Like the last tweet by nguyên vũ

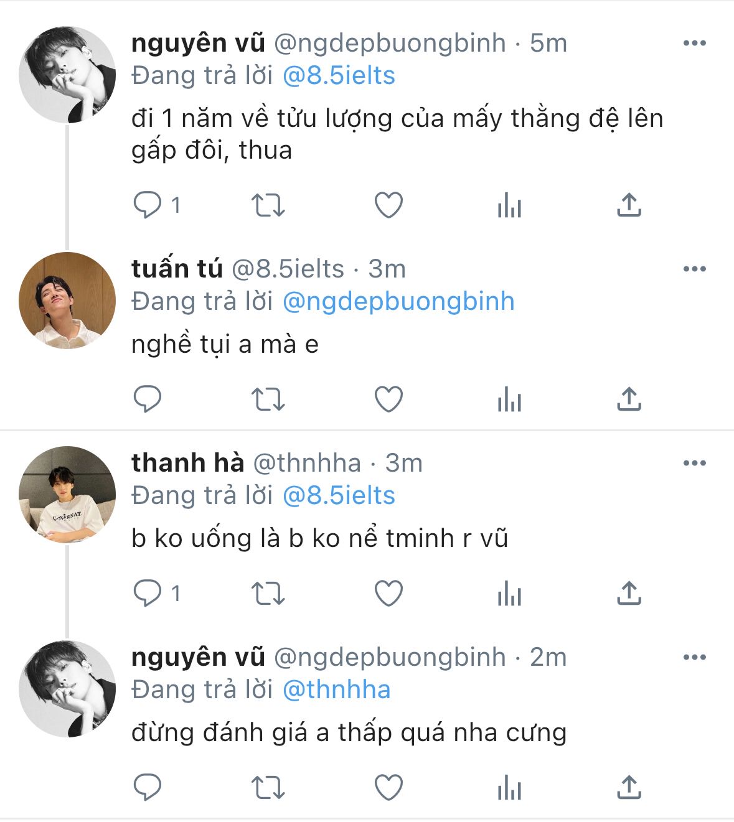coord(388,787)
